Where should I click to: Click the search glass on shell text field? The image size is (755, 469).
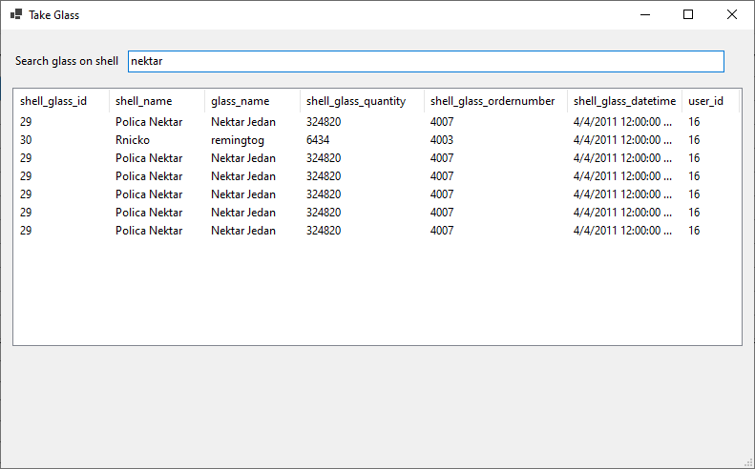(x=426, y=61)
